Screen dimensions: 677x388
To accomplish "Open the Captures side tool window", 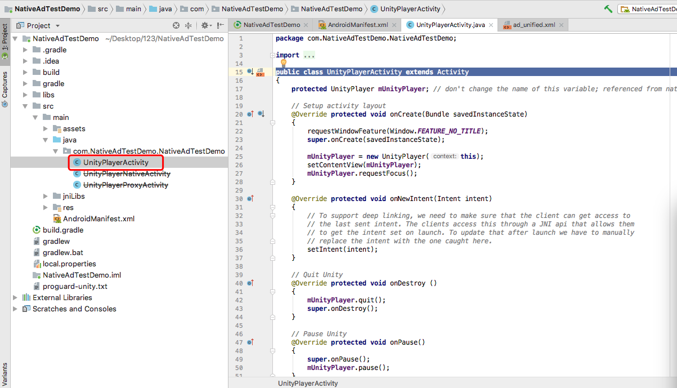I will [5, 88].
